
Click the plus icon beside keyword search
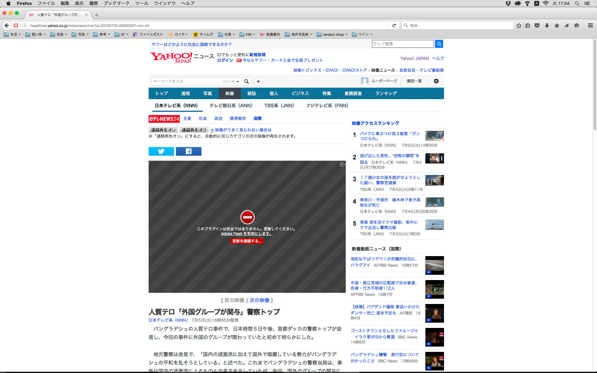point(258,81)
